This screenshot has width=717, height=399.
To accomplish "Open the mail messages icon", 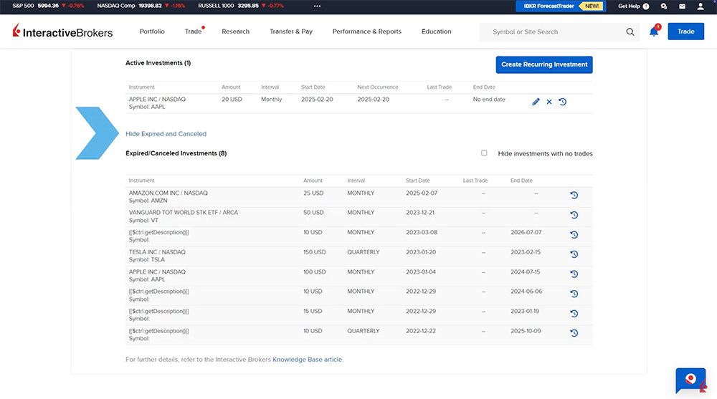I will coord(682,6).
